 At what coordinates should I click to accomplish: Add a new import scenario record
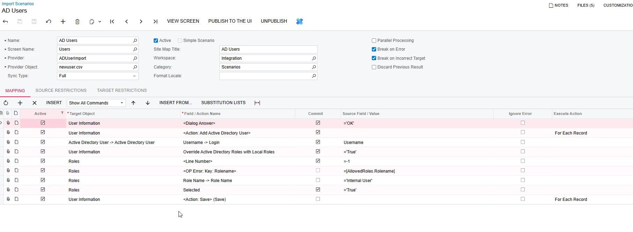(63, 21)
